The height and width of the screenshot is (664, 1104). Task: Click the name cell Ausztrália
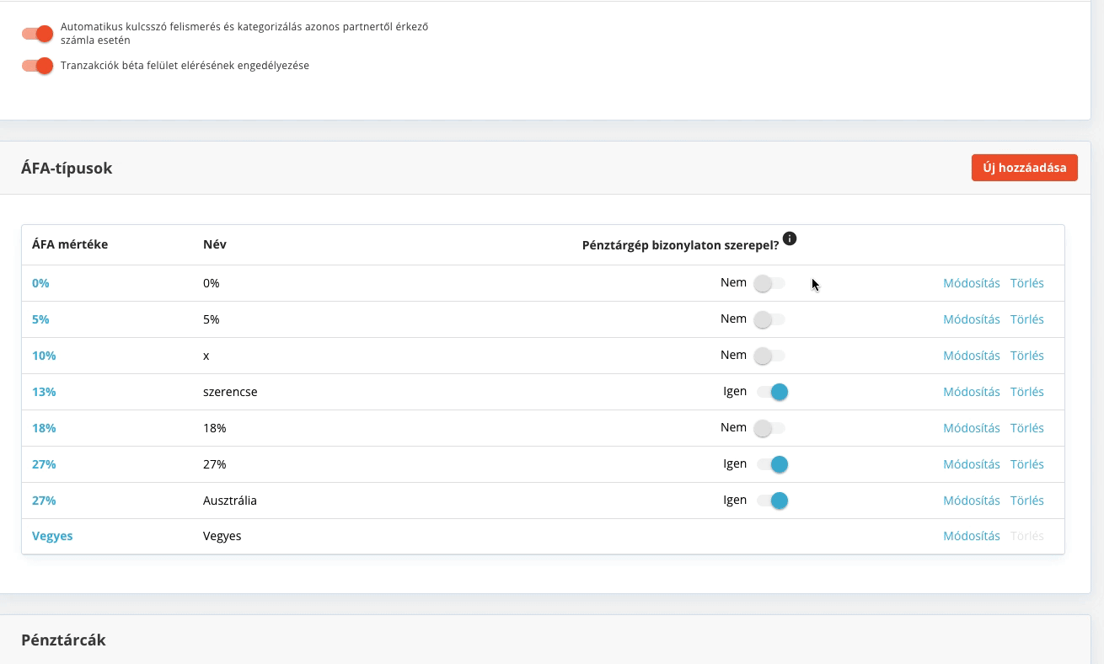pos(230,501)
